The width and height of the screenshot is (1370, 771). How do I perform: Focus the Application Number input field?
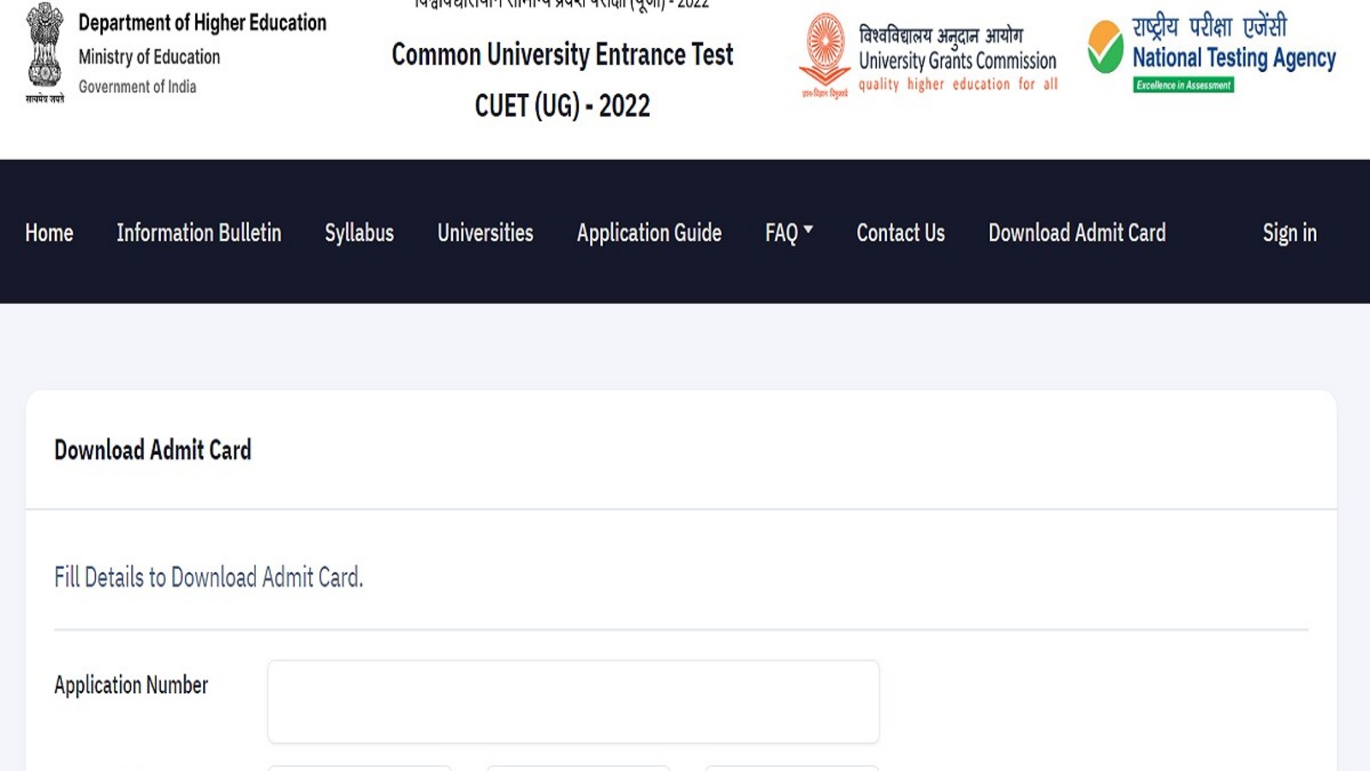coord(574,702)
